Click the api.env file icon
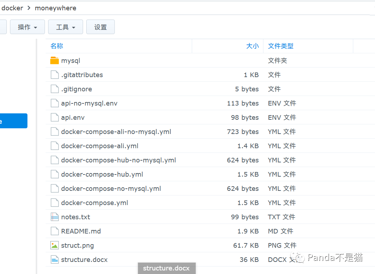The height and width of the screenshot is (274, 375). pyautogui.click(x=55, y=117)
